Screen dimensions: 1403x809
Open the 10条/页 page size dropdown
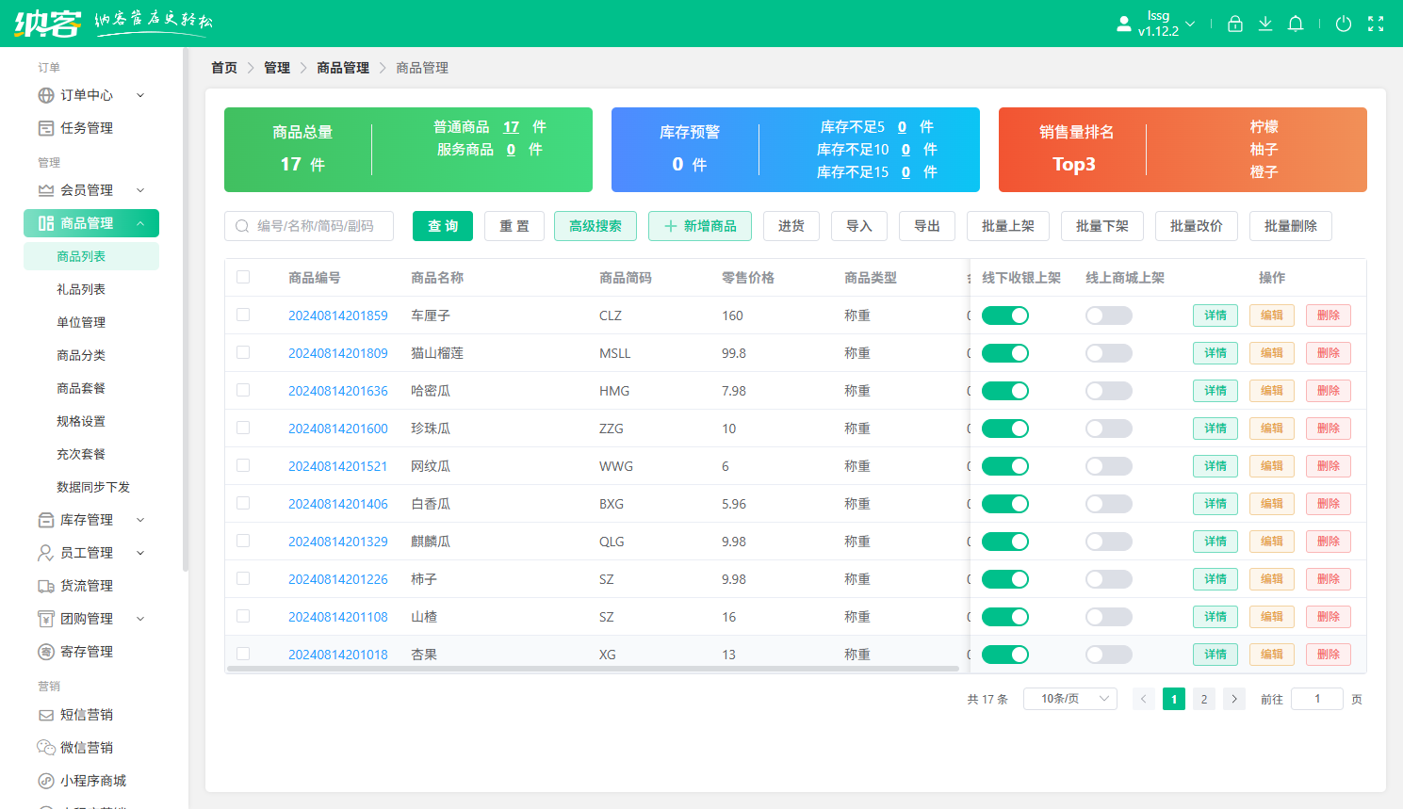click(x=1070, y=699)
